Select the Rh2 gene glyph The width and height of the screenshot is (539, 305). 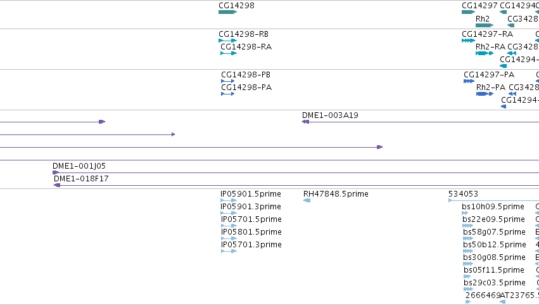pyautogui.click(x=485, y=25)
